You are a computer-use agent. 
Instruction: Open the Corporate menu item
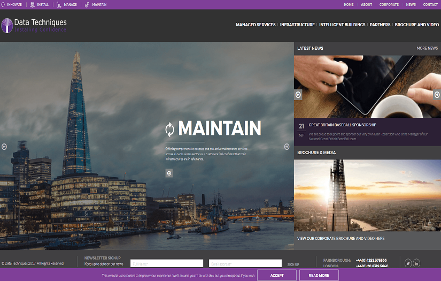coord(389,4)
